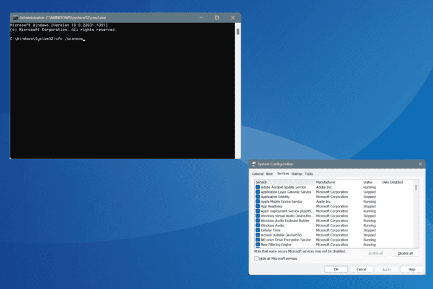Click the Microsoft Corporation copyright line in cmd
This screenshot has height=289, width=433.
tap(63, 30)
